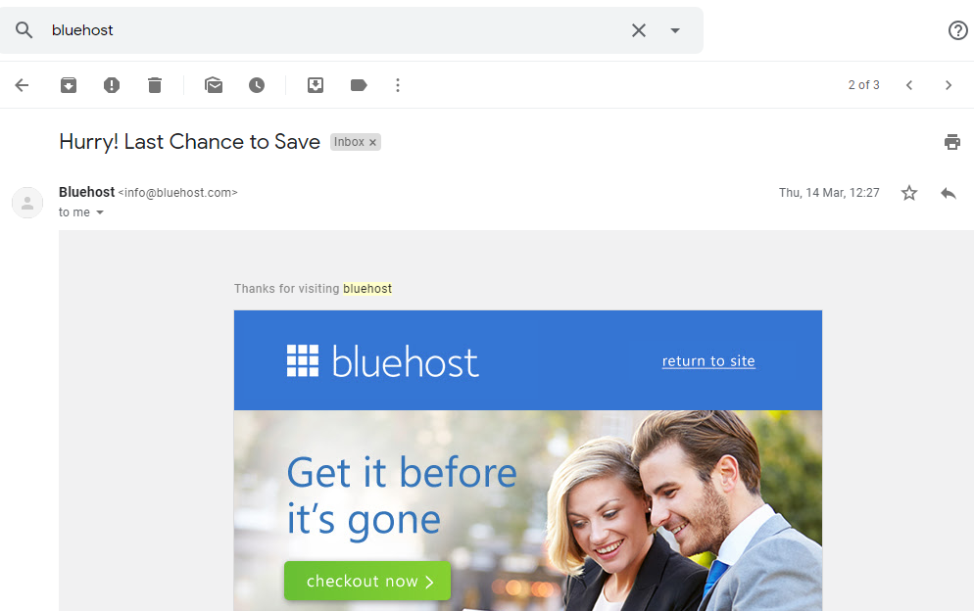974x611 pixels.
Task: Go back to search results list
Action: 22,85
